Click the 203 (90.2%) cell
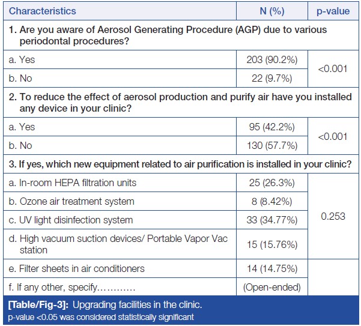361x326 pixels. click(272, 60)
